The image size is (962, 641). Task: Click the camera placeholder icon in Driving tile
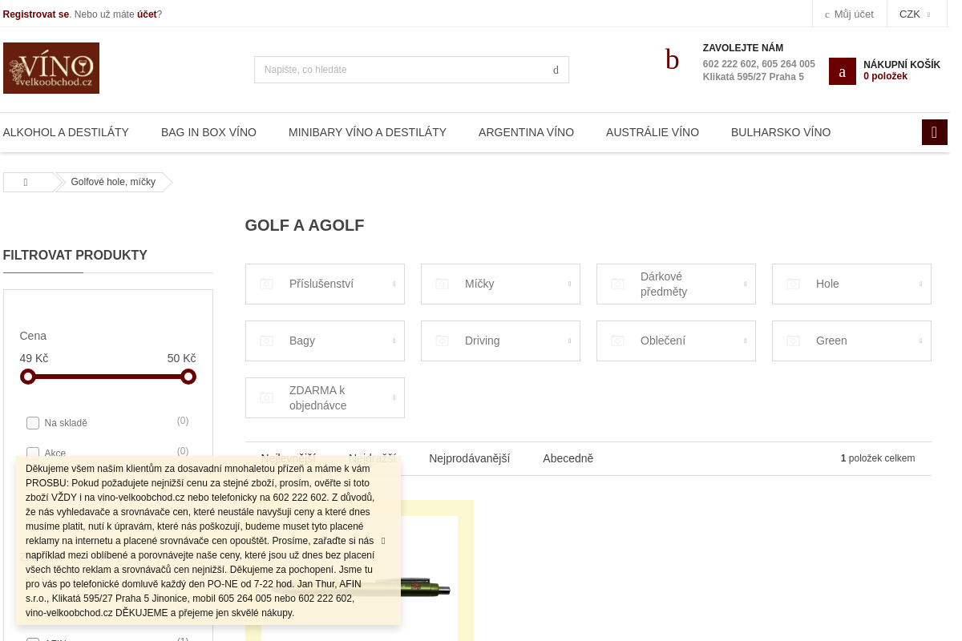coord(443,341)
